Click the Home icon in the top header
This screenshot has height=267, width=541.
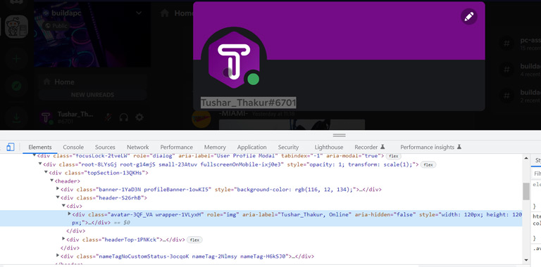165,13
